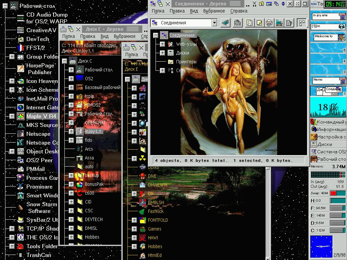The height and width of the screenshot is (260, 347).
Task: Click the E: 146M drive usage bar
Action: click(x=338, y=216)
